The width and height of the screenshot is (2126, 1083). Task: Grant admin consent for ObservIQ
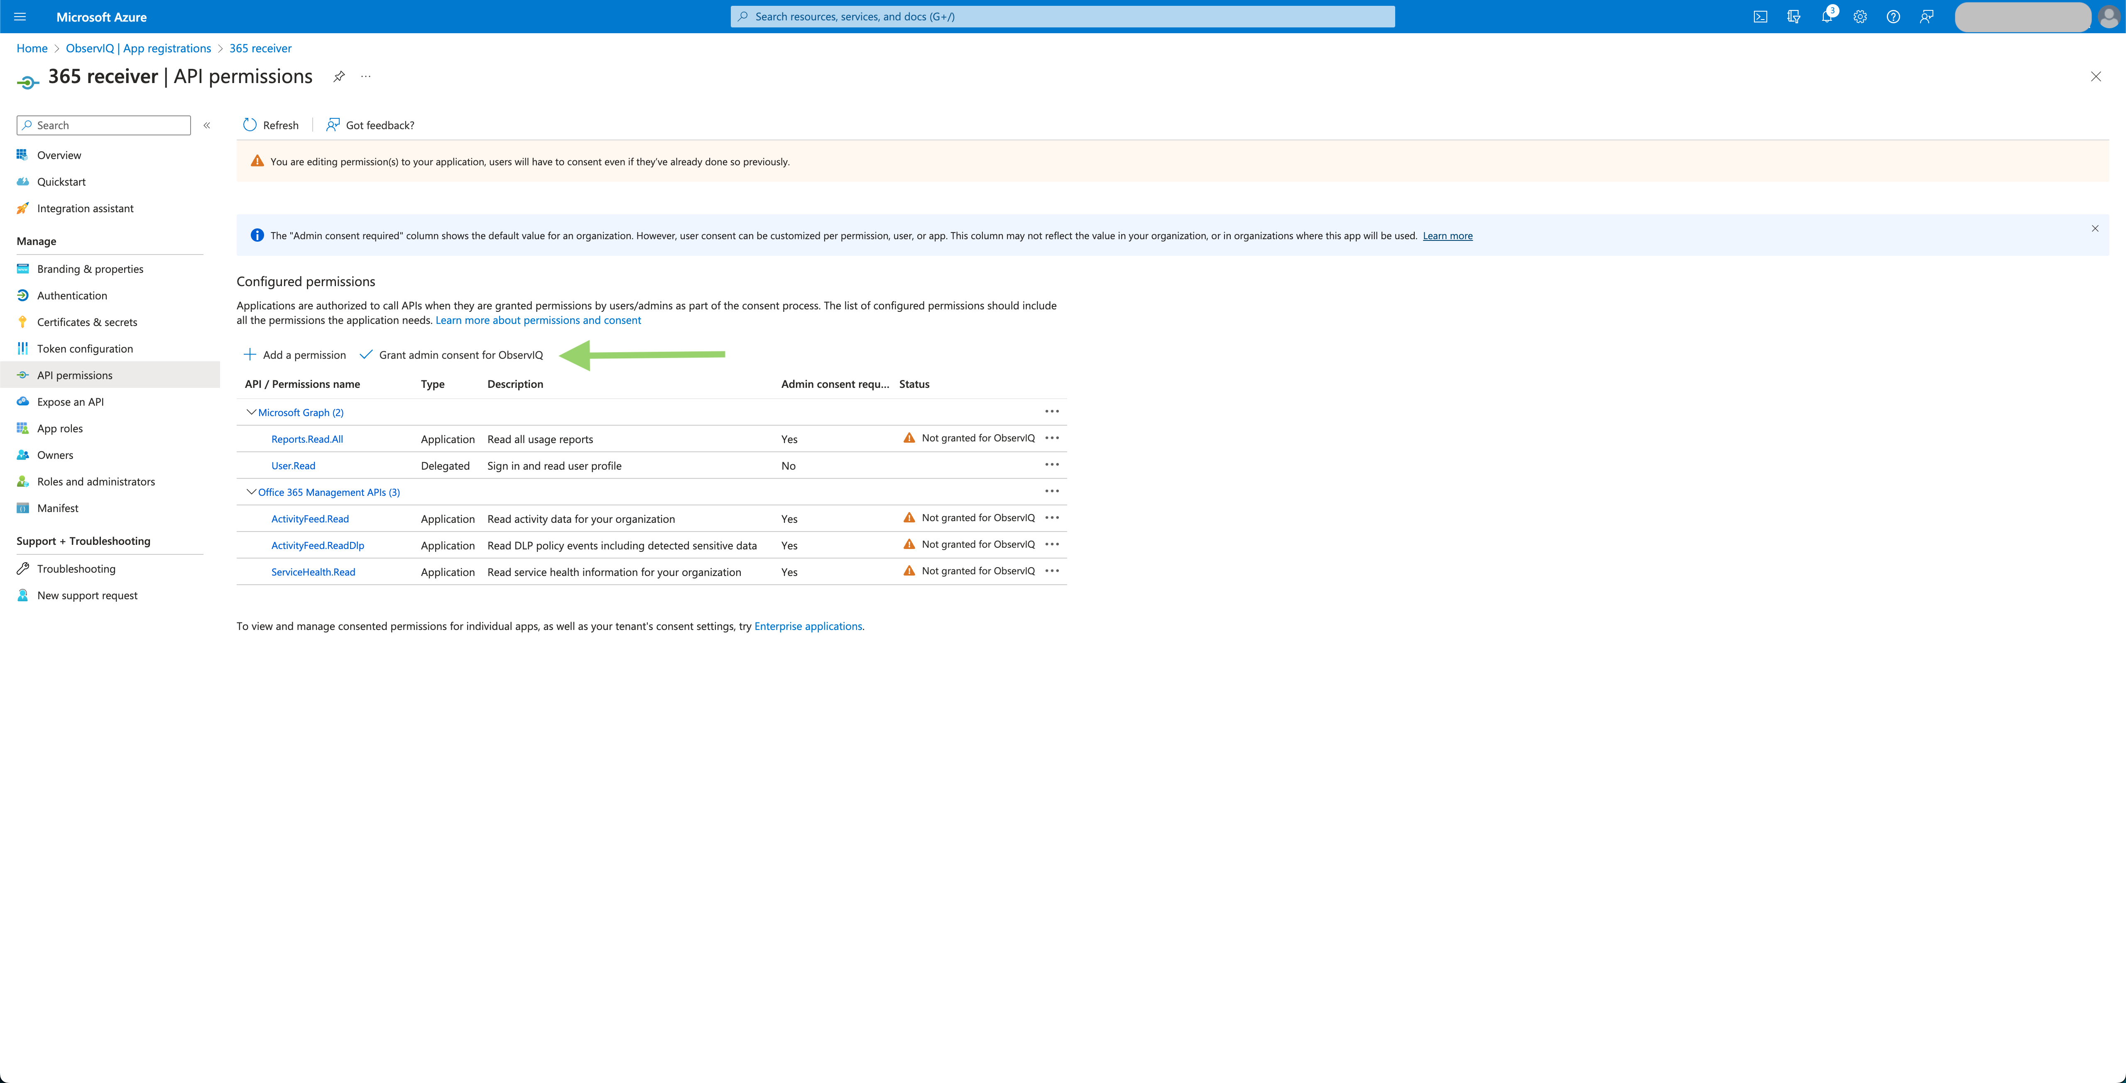coord(460,355)
